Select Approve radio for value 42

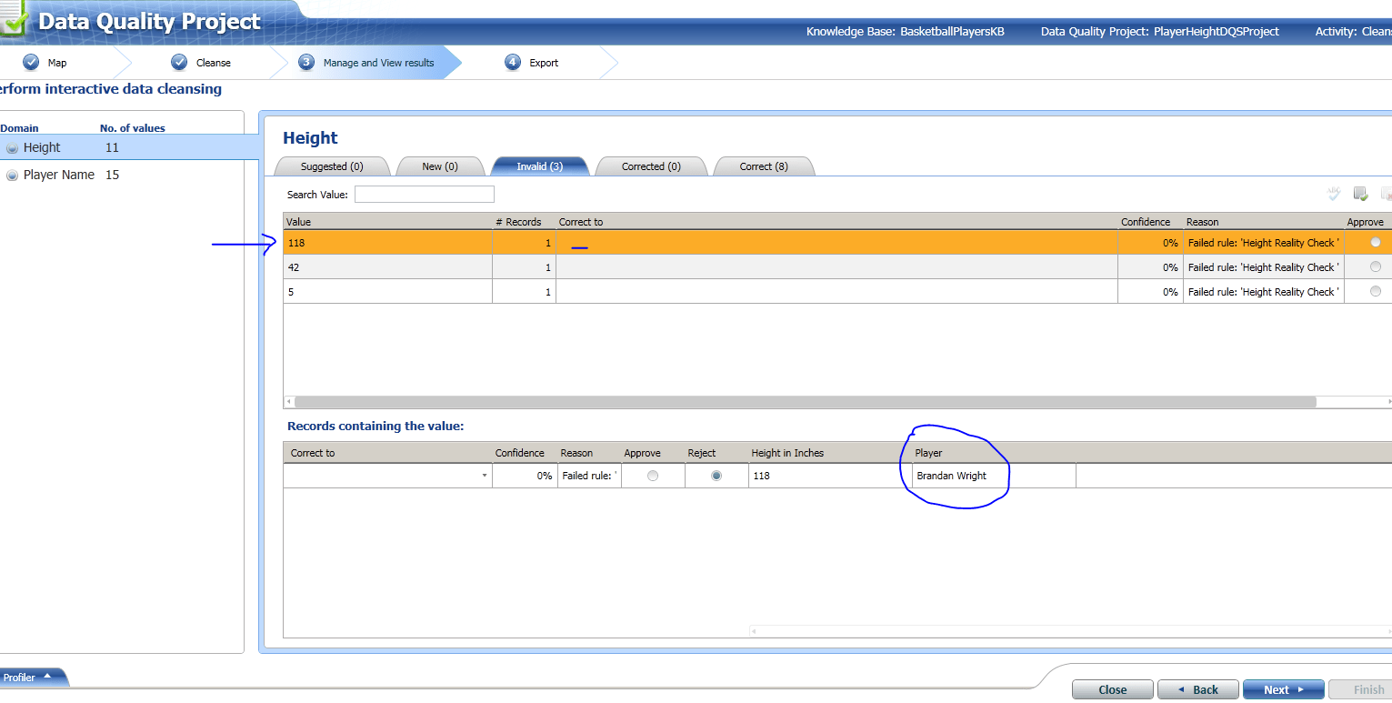1375,266
